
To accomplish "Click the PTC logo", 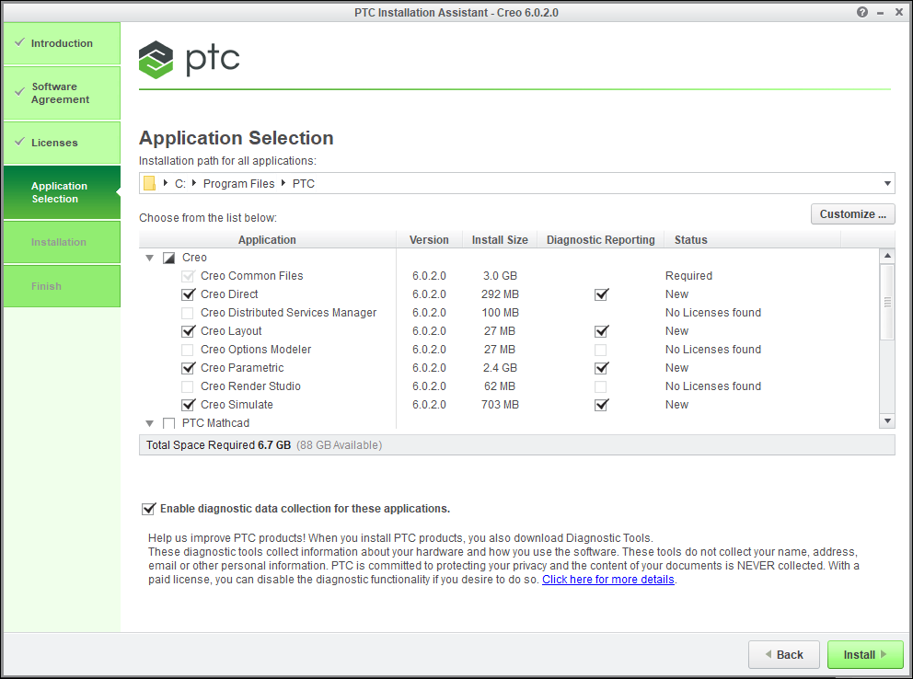I will coord(190,59).
